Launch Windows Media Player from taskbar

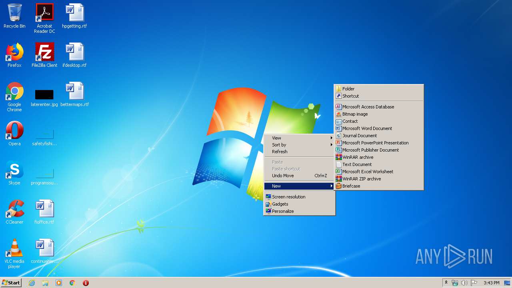coord(59,283)
